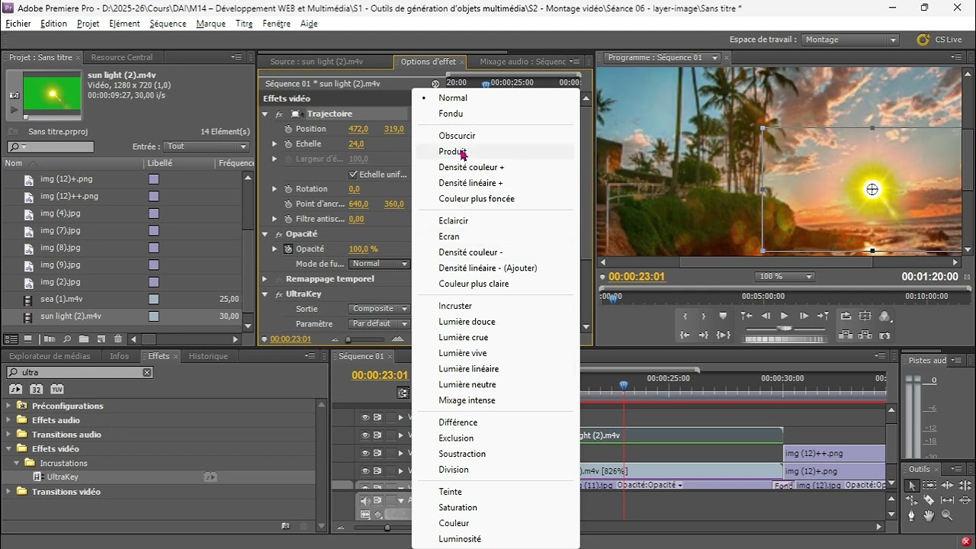Choose the Slip tool in Outils
The image size is (976, 549).
pyautogui.click(x=948, y=500)
